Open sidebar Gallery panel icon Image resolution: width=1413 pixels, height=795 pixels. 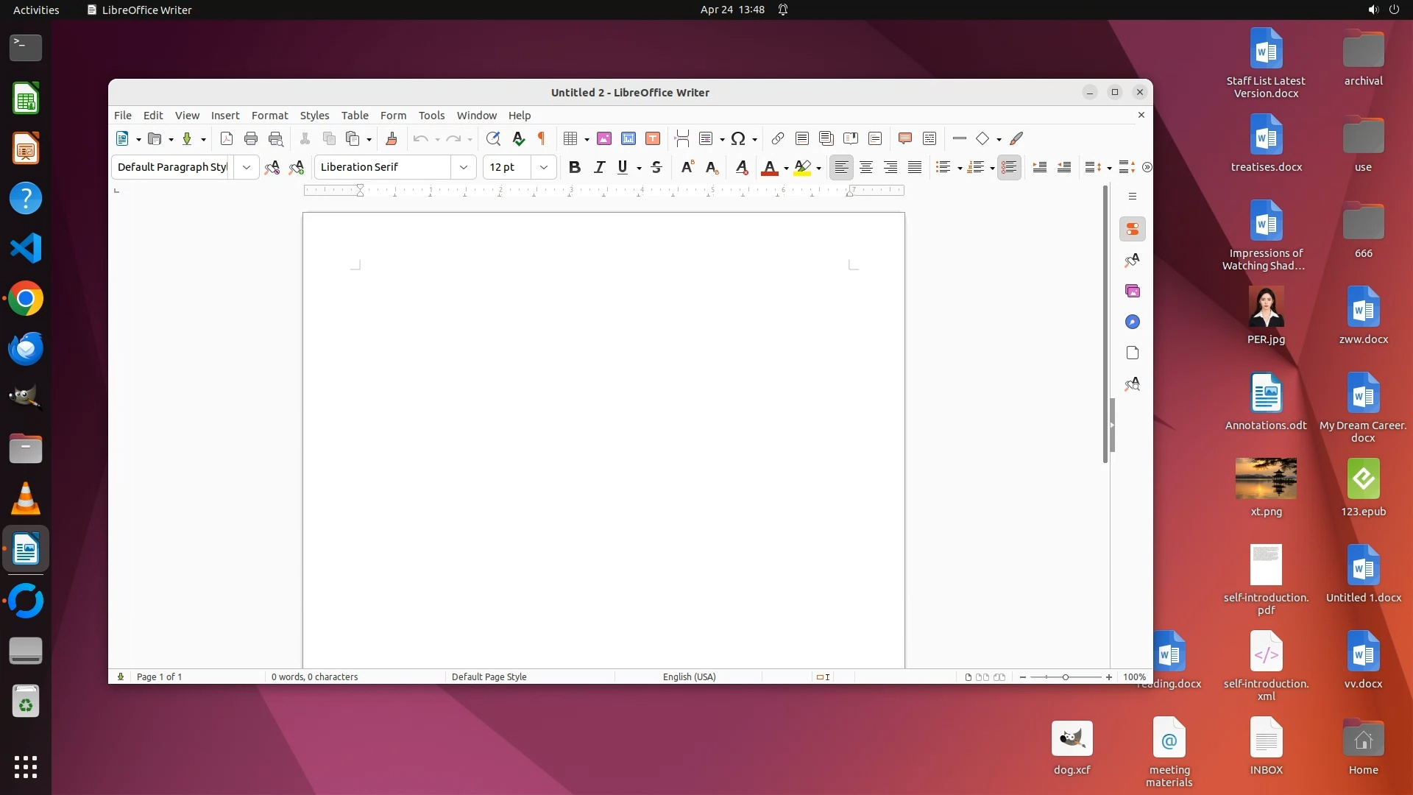pos(1133,291)
